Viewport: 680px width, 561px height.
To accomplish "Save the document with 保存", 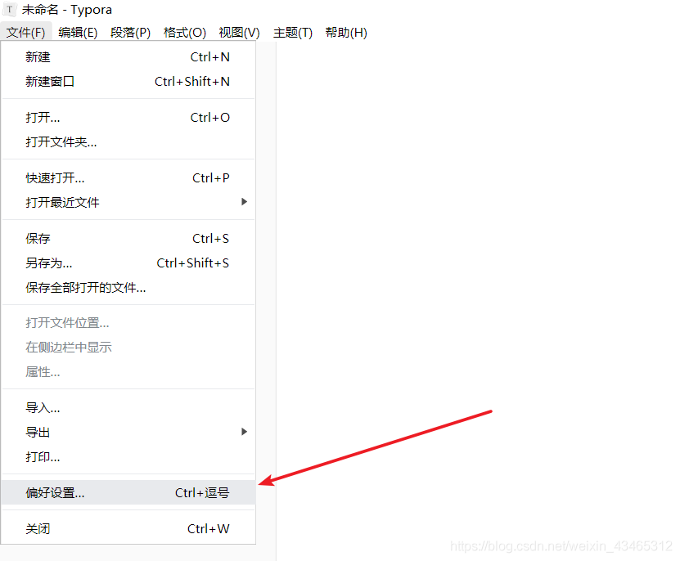I will point(38,238).
